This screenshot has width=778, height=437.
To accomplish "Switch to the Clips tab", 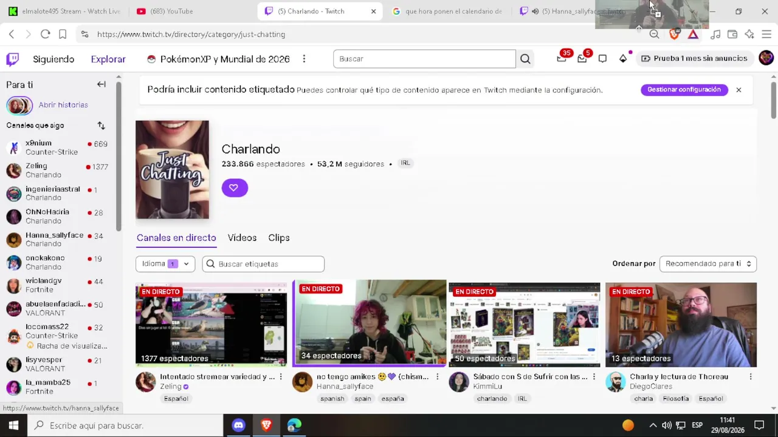I will 279,238.
